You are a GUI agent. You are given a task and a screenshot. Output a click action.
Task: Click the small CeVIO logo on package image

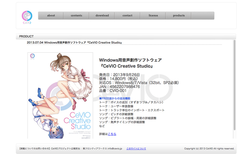(32, 56)
